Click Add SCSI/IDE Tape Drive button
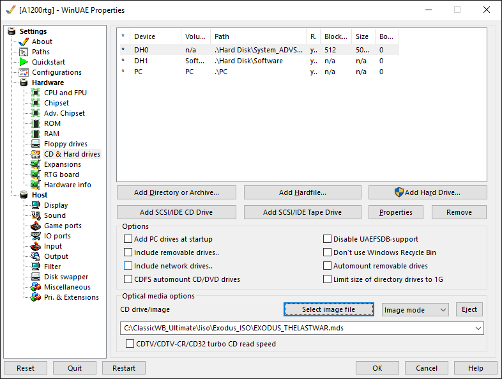This screenshot has width=502, height=379. point(303,212)
